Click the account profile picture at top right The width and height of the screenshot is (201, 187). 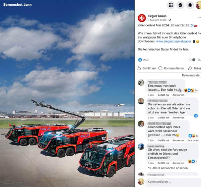[x=198, y=5]
